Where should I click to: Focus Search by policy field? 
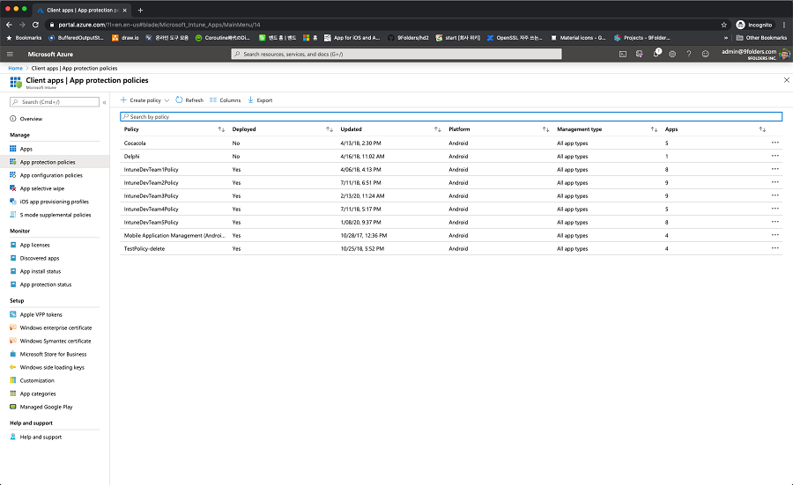click(x=451, y=117)
